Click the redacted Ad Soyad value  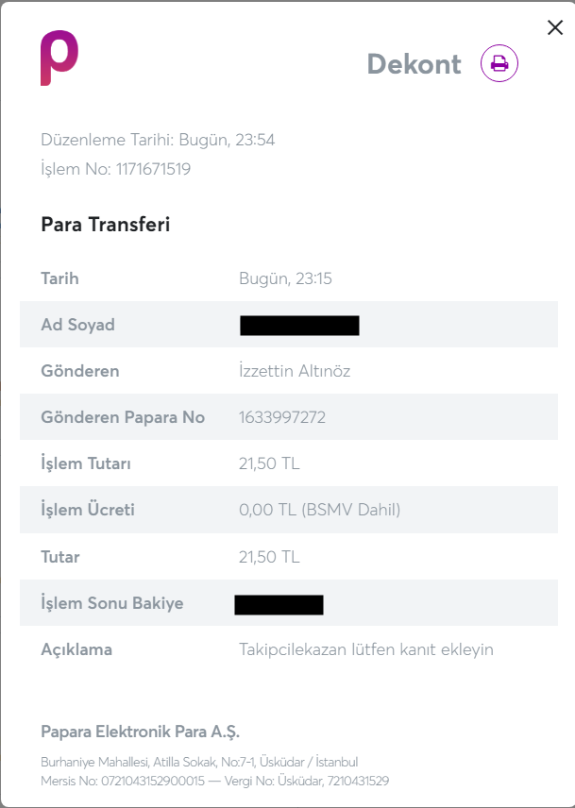pos(299,326)
